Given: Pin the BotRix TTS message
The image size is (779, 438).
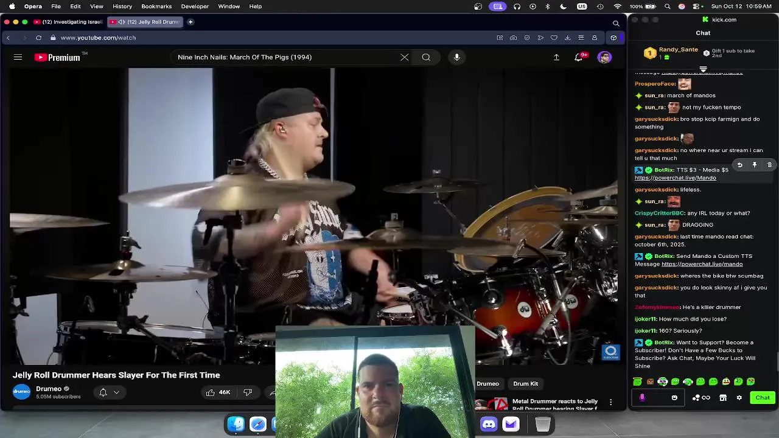Looking at the screenshot, I should (755, 165).
